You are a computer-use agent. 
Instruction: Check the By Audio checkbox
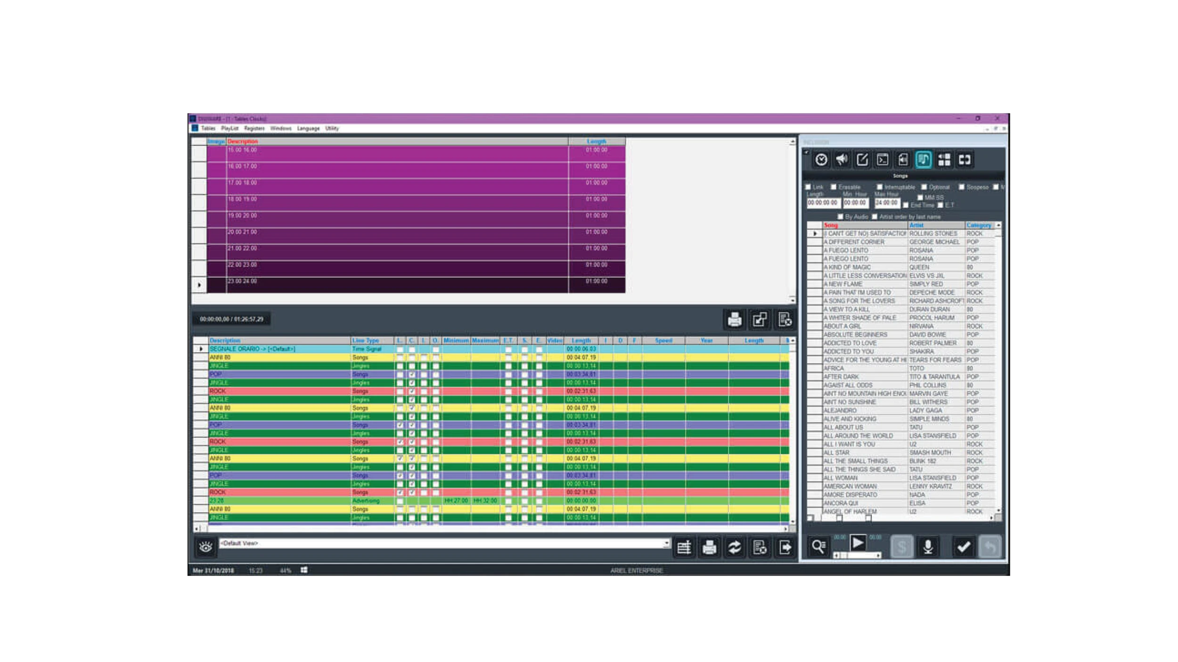(x=840, y=217)
